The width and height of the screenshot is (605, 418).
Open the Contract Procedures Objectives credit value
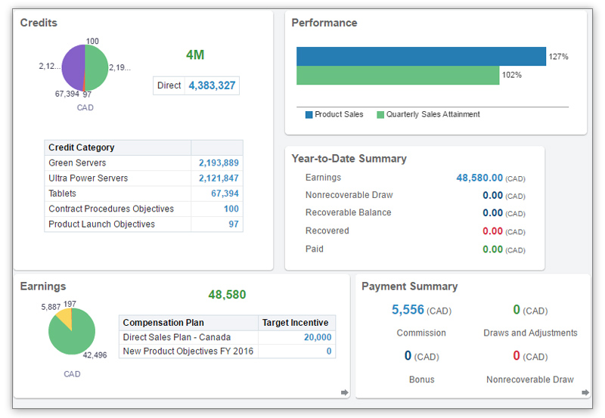click(231, 209)
